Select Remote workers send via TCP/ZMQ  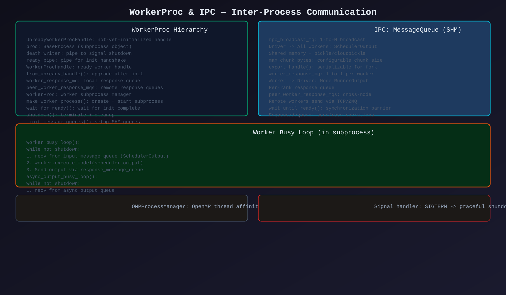point(313,101)
